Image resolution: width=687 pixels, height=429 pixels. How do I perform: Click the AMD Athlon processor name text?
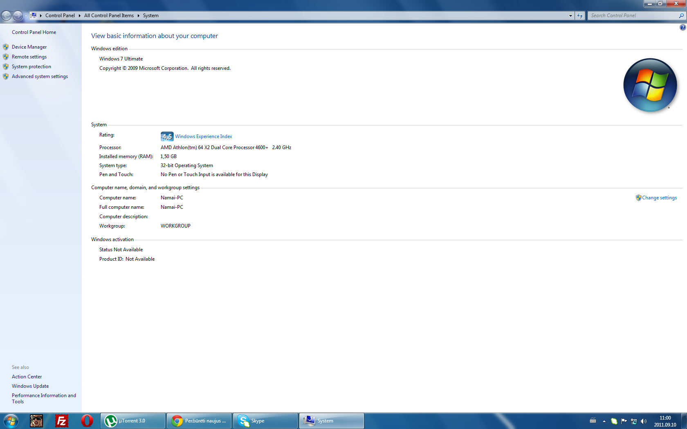coord(214,147)
